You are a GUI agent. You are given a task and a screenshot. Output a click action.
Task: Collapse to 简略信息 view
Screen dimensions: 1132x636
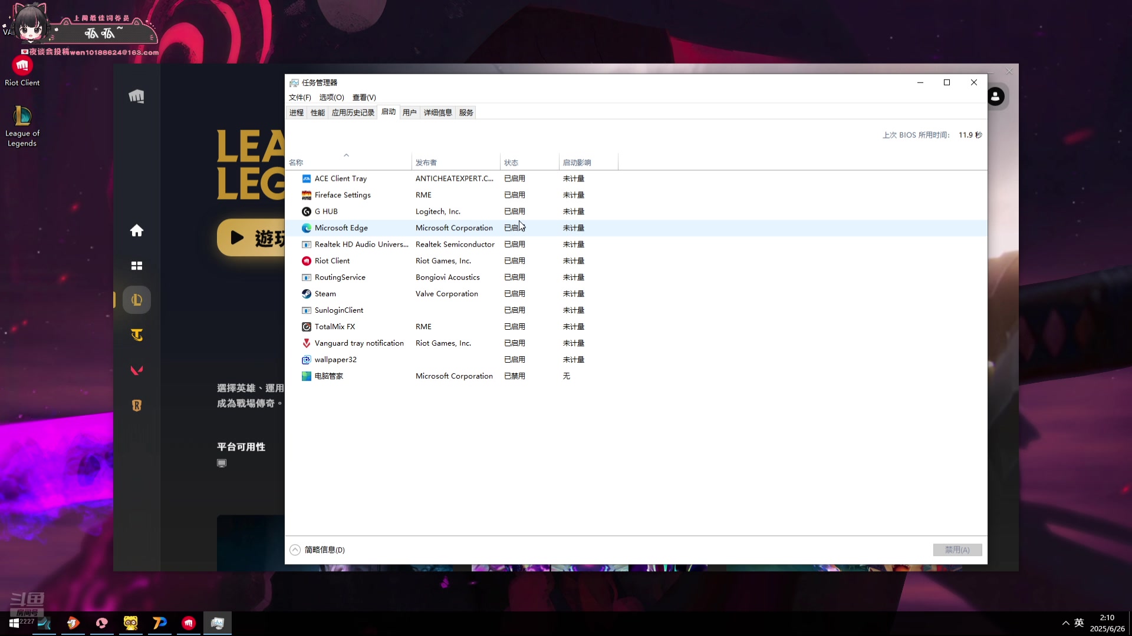pyautogui.click(x=317, y=549)
